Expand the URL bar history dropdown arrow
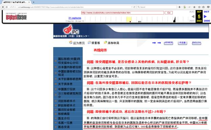The height and width of the screenshot is (130, 211). tap(132, 7)
